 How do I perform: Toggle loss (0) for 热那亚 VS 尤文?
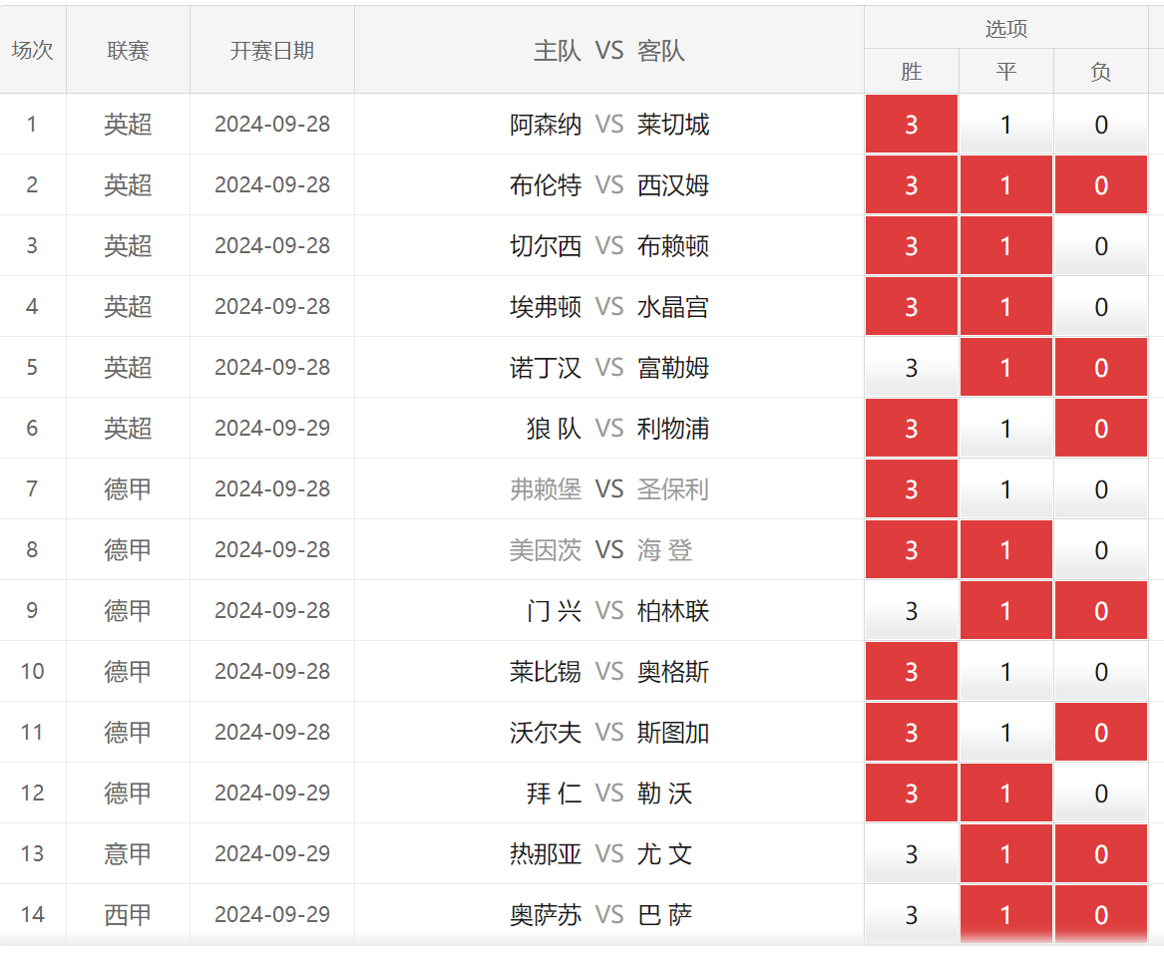[1101, 853]
